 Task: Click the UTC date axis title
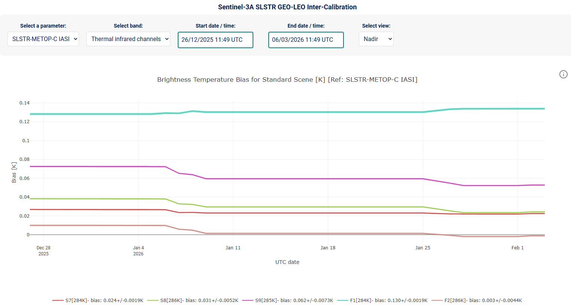(287, 262)
